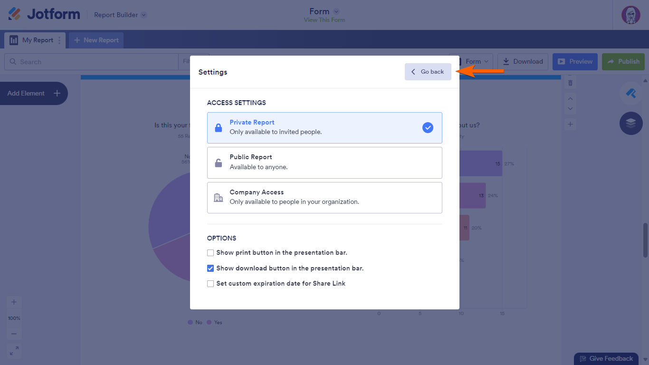Switch to the My Report tab

(32, 40)
